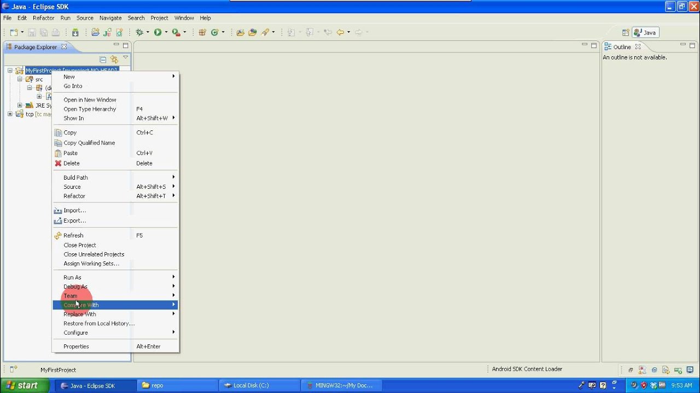Collapse the MyFirstProject tree node

[x=10, y=70]
